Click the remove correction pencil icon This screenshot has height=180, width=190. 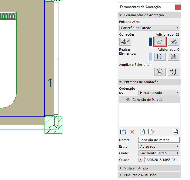coord(174,42)
